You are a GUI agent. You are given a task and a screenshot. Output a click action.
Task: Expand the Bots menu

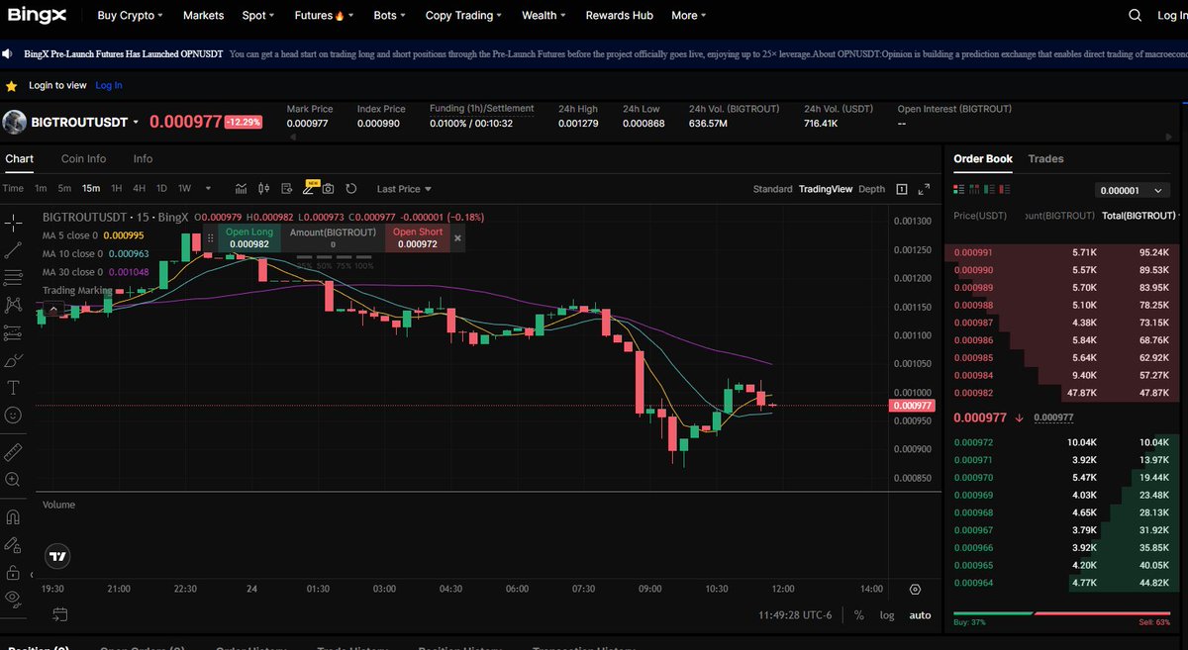coord(389,16)
